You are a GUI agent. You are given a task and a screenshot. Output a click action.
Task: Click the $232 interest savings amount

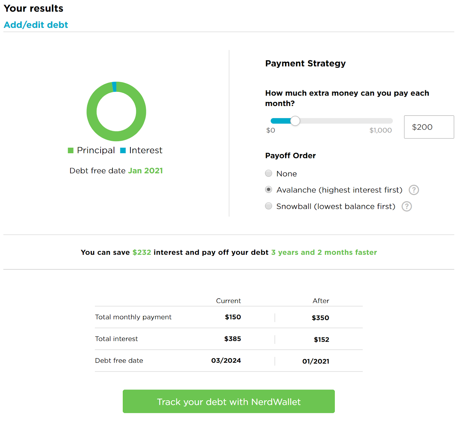point(142,252)
